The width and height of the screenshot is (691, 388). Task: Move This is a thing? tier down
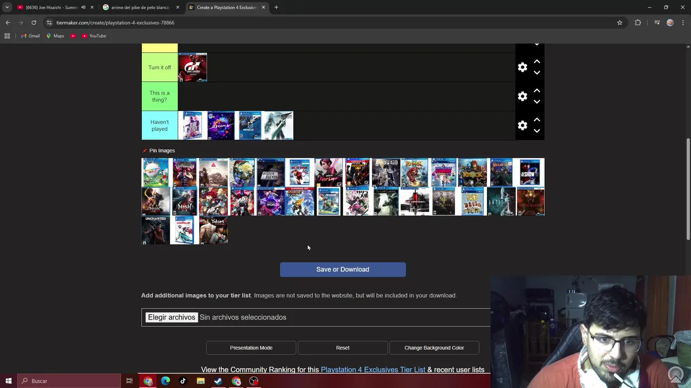537,102
